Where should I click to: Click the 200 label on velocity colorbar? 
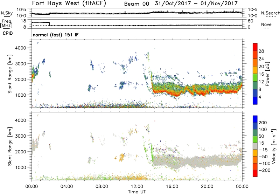263,123
